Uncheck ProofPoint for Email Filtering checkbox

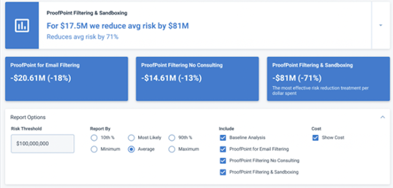click(223, 149)
